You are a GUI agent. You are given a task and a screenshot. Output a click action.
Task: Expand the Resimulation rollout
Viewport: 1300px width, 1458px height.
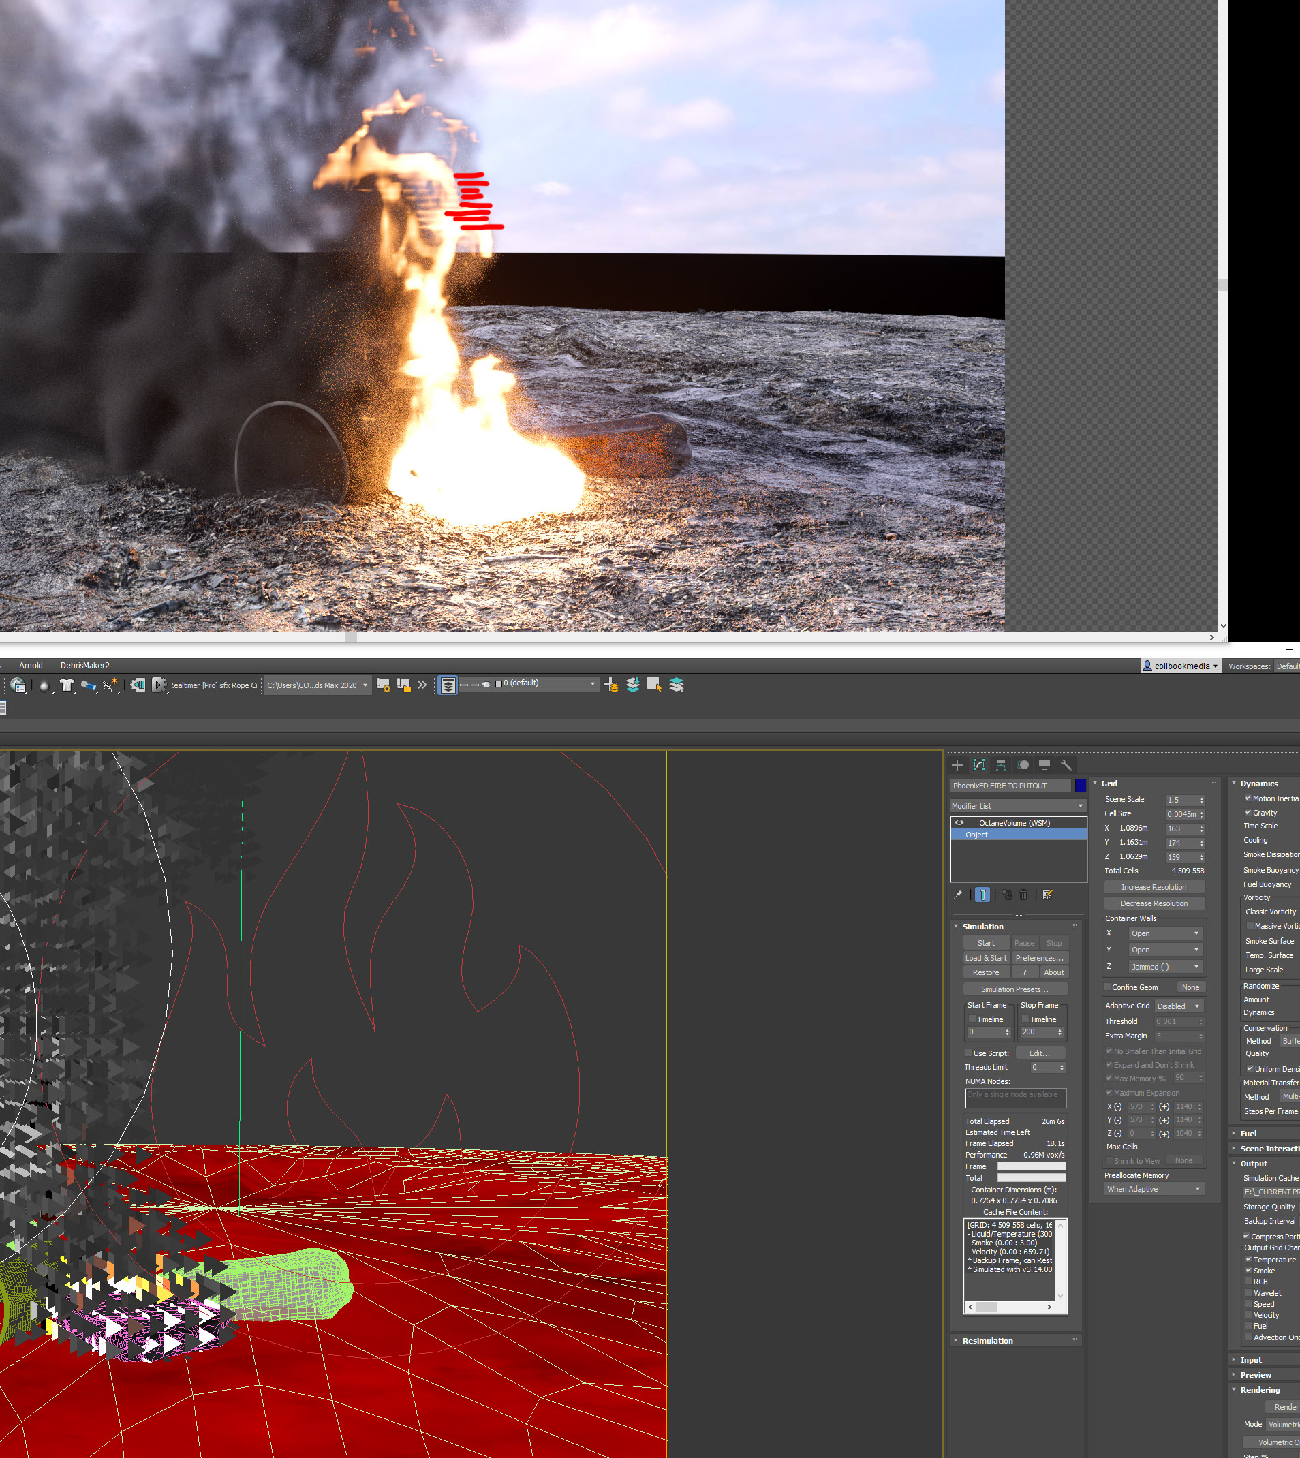987,1341
